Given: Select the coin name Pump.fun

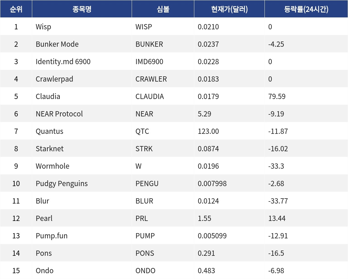Looking at the screenshot, I should (52, 236).
